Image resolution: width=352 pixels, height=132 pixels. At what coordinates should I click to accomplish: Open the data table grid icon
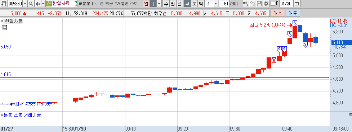pyautogui.click(x=4, y=28)
